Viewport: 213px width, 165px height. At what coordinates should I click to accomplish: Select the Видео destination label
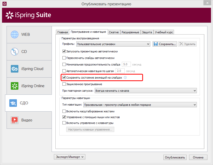click(27, 120)
